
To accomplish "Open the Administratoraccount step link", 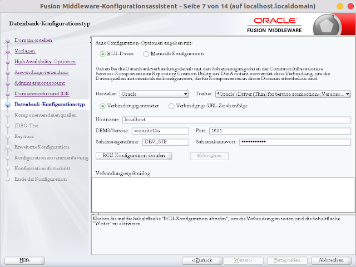I will pyautogui.click(x=39, y=83).
